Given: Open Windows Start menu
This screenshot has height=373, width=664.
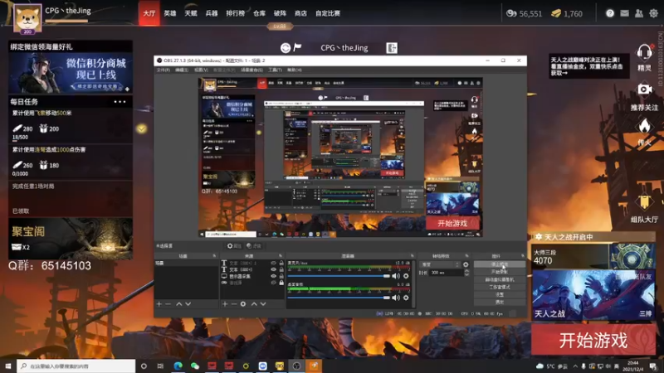Looking at the screenshot, I should click(8, 366).
